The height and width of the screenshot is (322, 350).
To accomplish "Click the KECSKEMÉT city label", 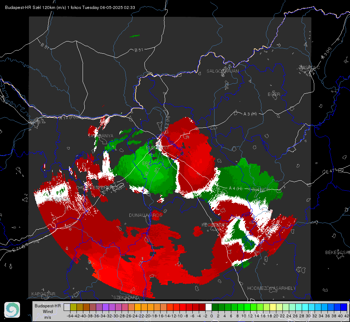I will [215, 225].
